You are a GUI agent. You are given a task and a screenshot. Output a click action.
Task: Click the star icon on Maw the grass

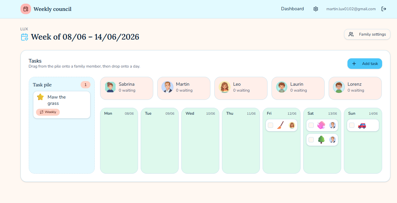(x=40, y=97)
